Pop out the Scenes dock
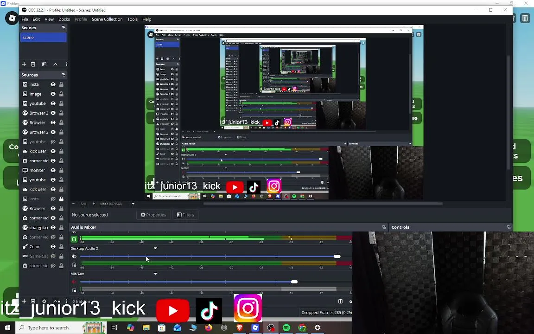Viewport: 534px width, 334px height. (x=64, y=28)
